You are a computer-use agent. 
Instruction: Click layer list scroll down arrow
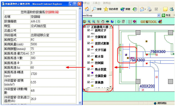point(110,87)
